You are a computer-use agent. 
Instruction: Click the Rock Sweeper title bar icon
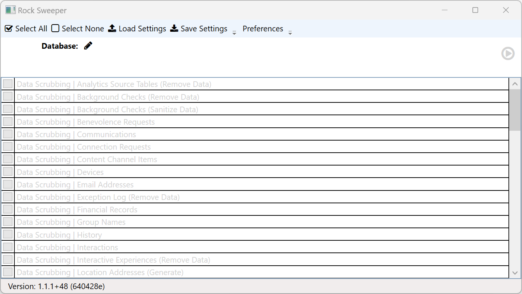coord(11,10)
